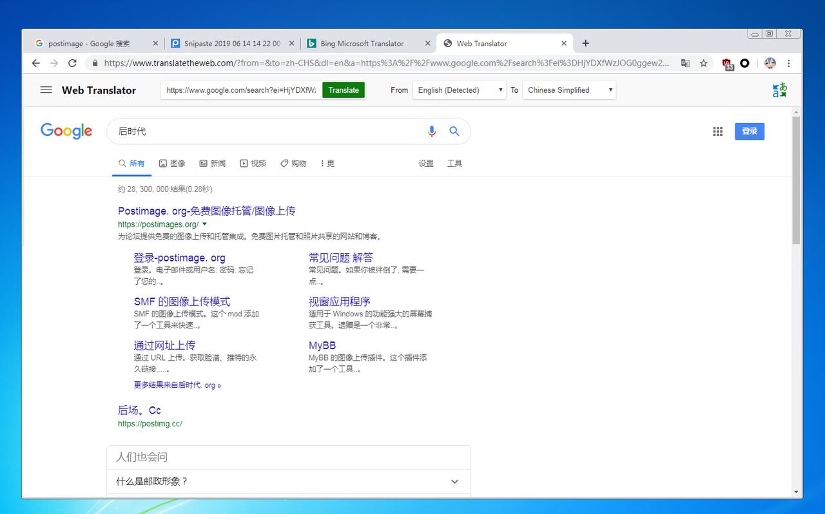Click the Google Translate icon in address bar
The image size is (825, 514).
pyautogui.click(x=686, y=63)
